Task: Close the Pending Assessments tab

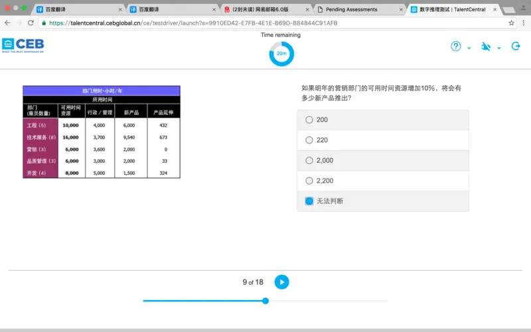Action: pyautogui.click(x=401, y=9)
